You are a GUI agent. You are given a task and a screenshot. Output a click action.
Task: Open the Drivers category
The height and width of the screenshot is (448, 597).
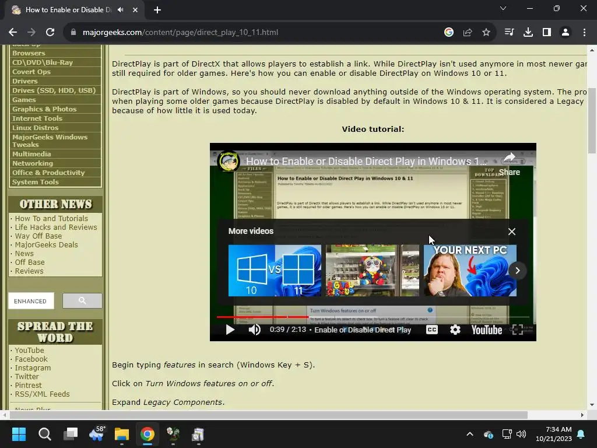(24, 81)
